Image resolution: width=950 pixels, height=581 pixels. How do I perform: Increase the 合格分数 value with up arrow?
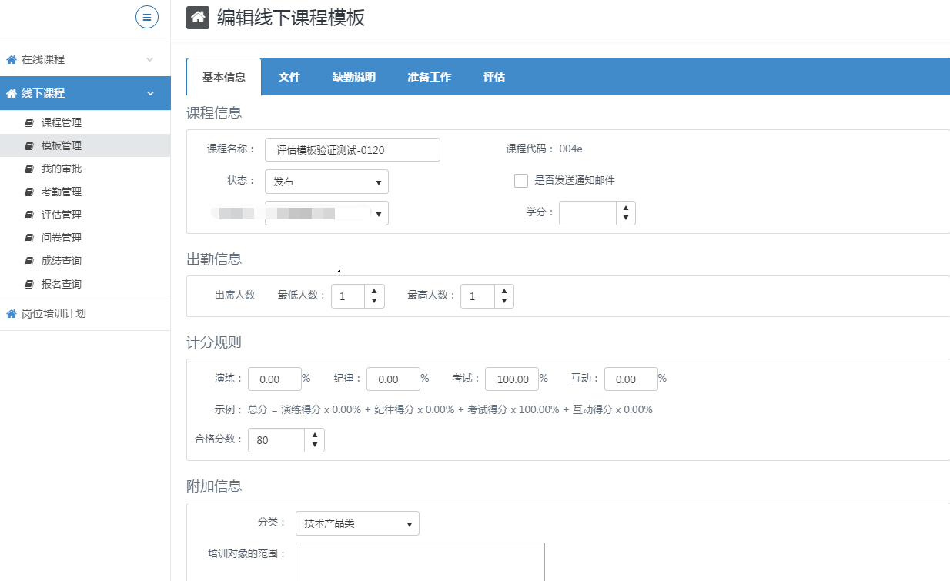[315, 435]
